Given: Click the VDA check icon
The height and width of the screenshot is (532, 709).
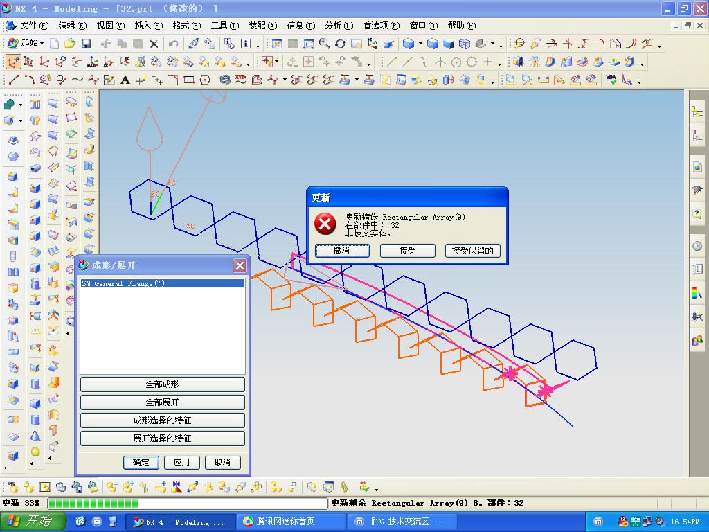Looking at the screenshot, I should click(611, 80).
